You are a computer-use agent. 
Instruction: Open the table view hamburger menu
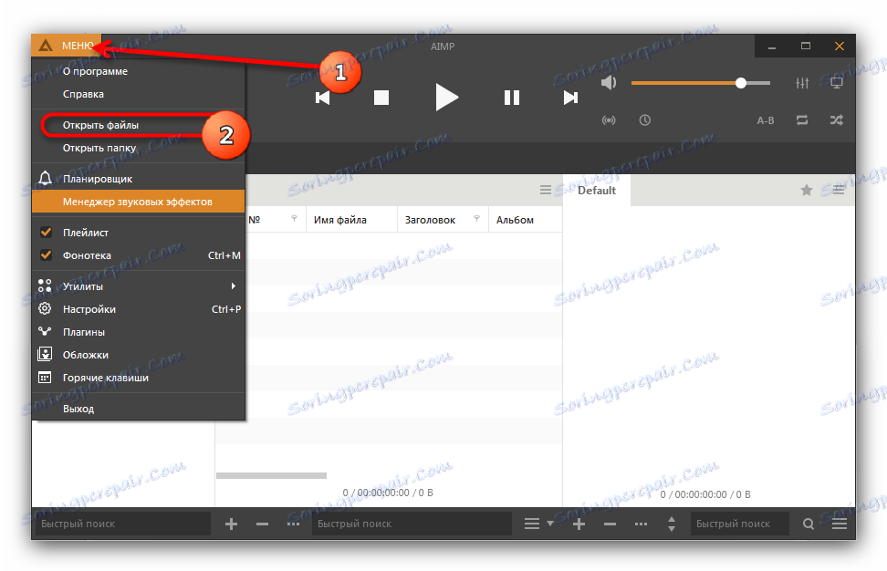point(546,190)
